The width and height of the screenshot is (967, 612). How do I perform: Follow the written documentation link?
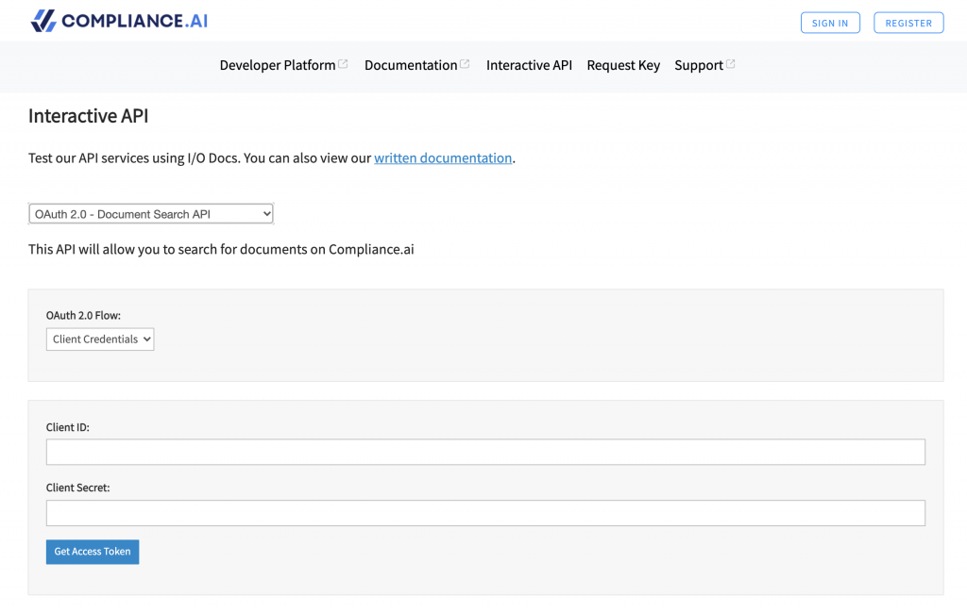coord(443,158)
